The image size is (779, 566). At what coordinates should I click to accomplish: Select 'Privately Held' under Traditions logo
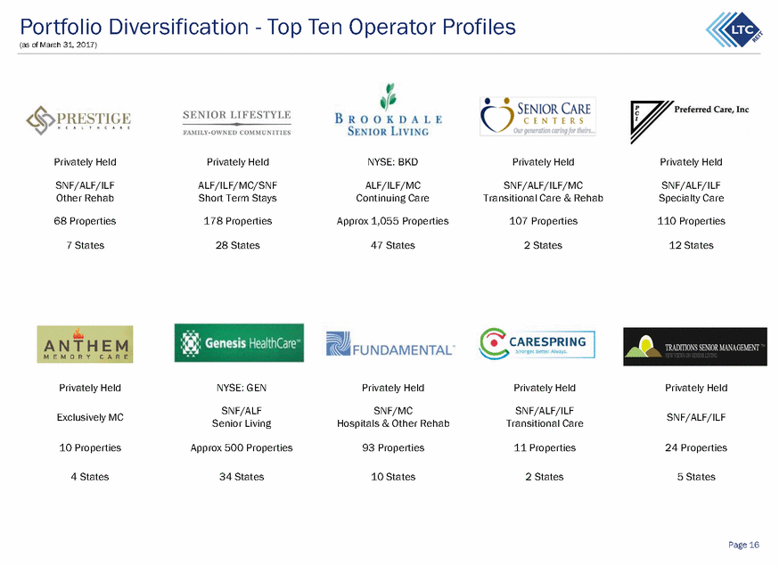click(x=696, y=388)
